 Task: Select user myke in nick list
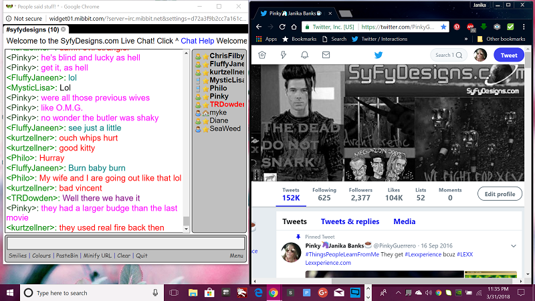211,112
